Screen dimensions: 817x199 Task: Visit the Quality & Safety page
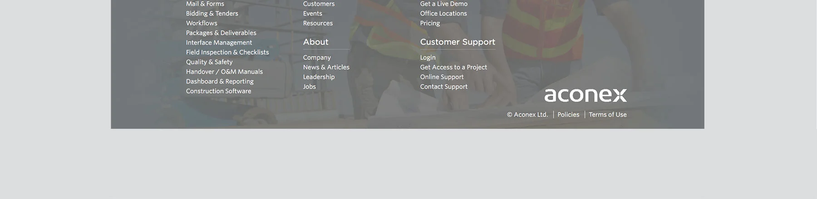(209, 62)
